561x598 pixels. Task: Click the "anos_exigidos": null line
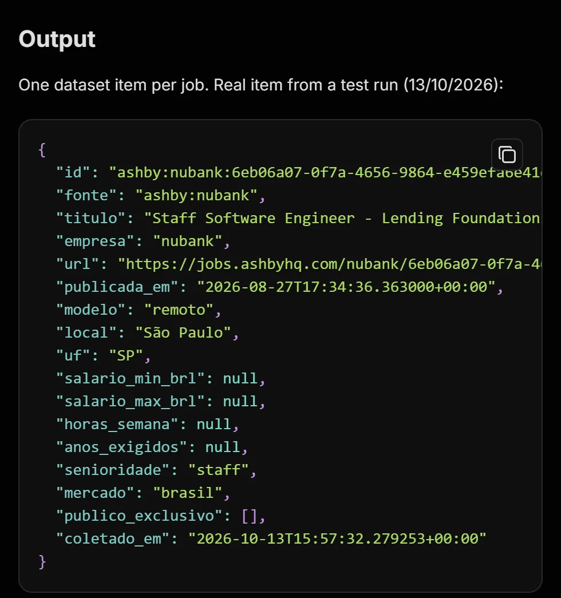coord(152,447)
